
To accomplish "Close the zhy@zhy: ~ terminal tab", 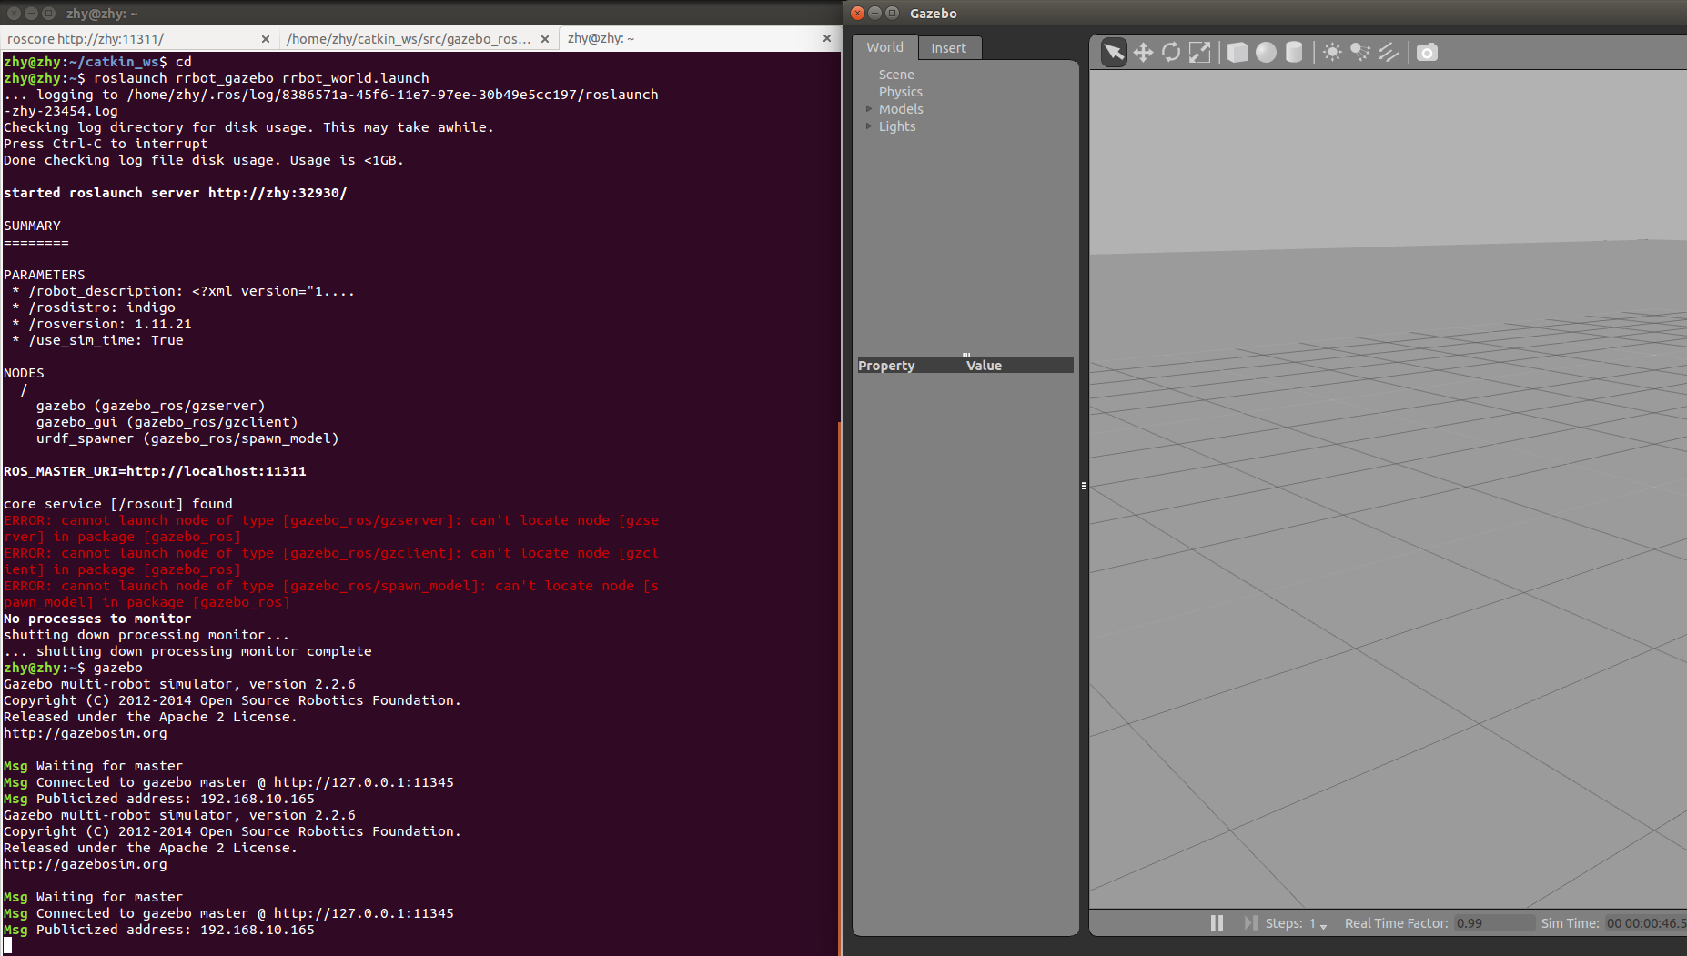I will pos(826,38).
